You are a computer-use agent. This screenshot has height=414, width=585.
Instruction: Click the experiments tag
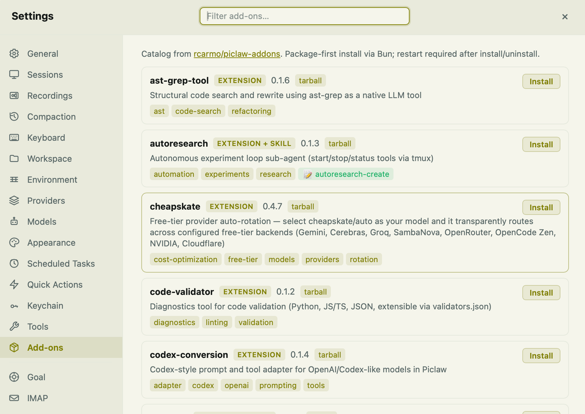click(x=227, y=174)
